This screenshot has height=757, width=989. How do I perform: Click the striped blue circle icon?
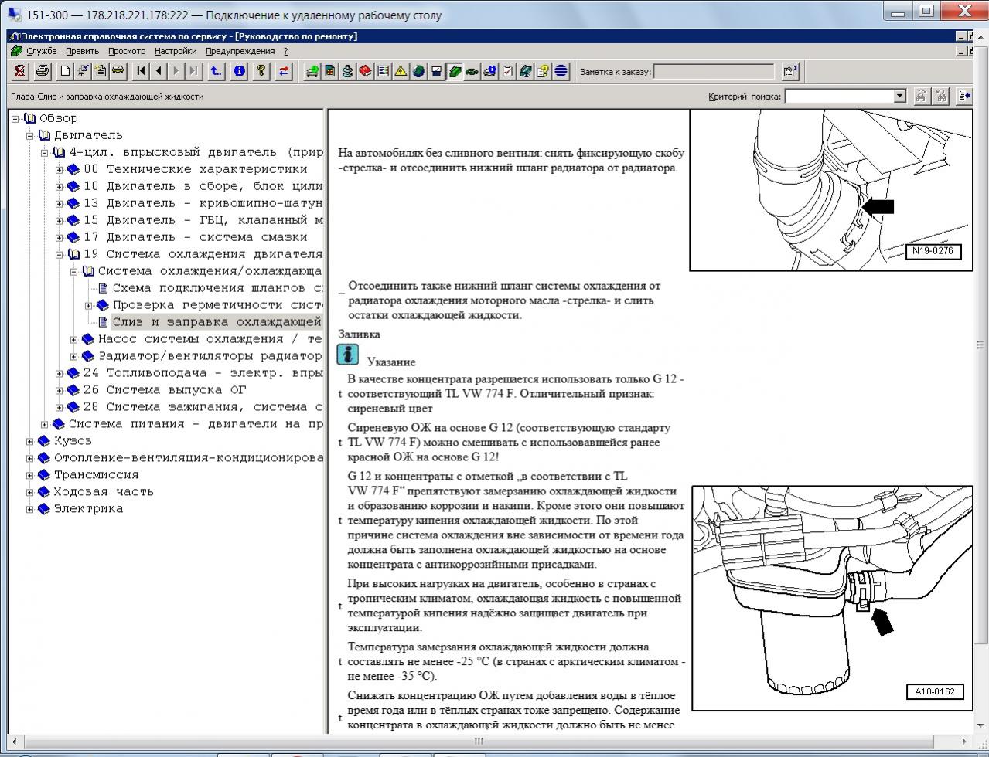561,72
